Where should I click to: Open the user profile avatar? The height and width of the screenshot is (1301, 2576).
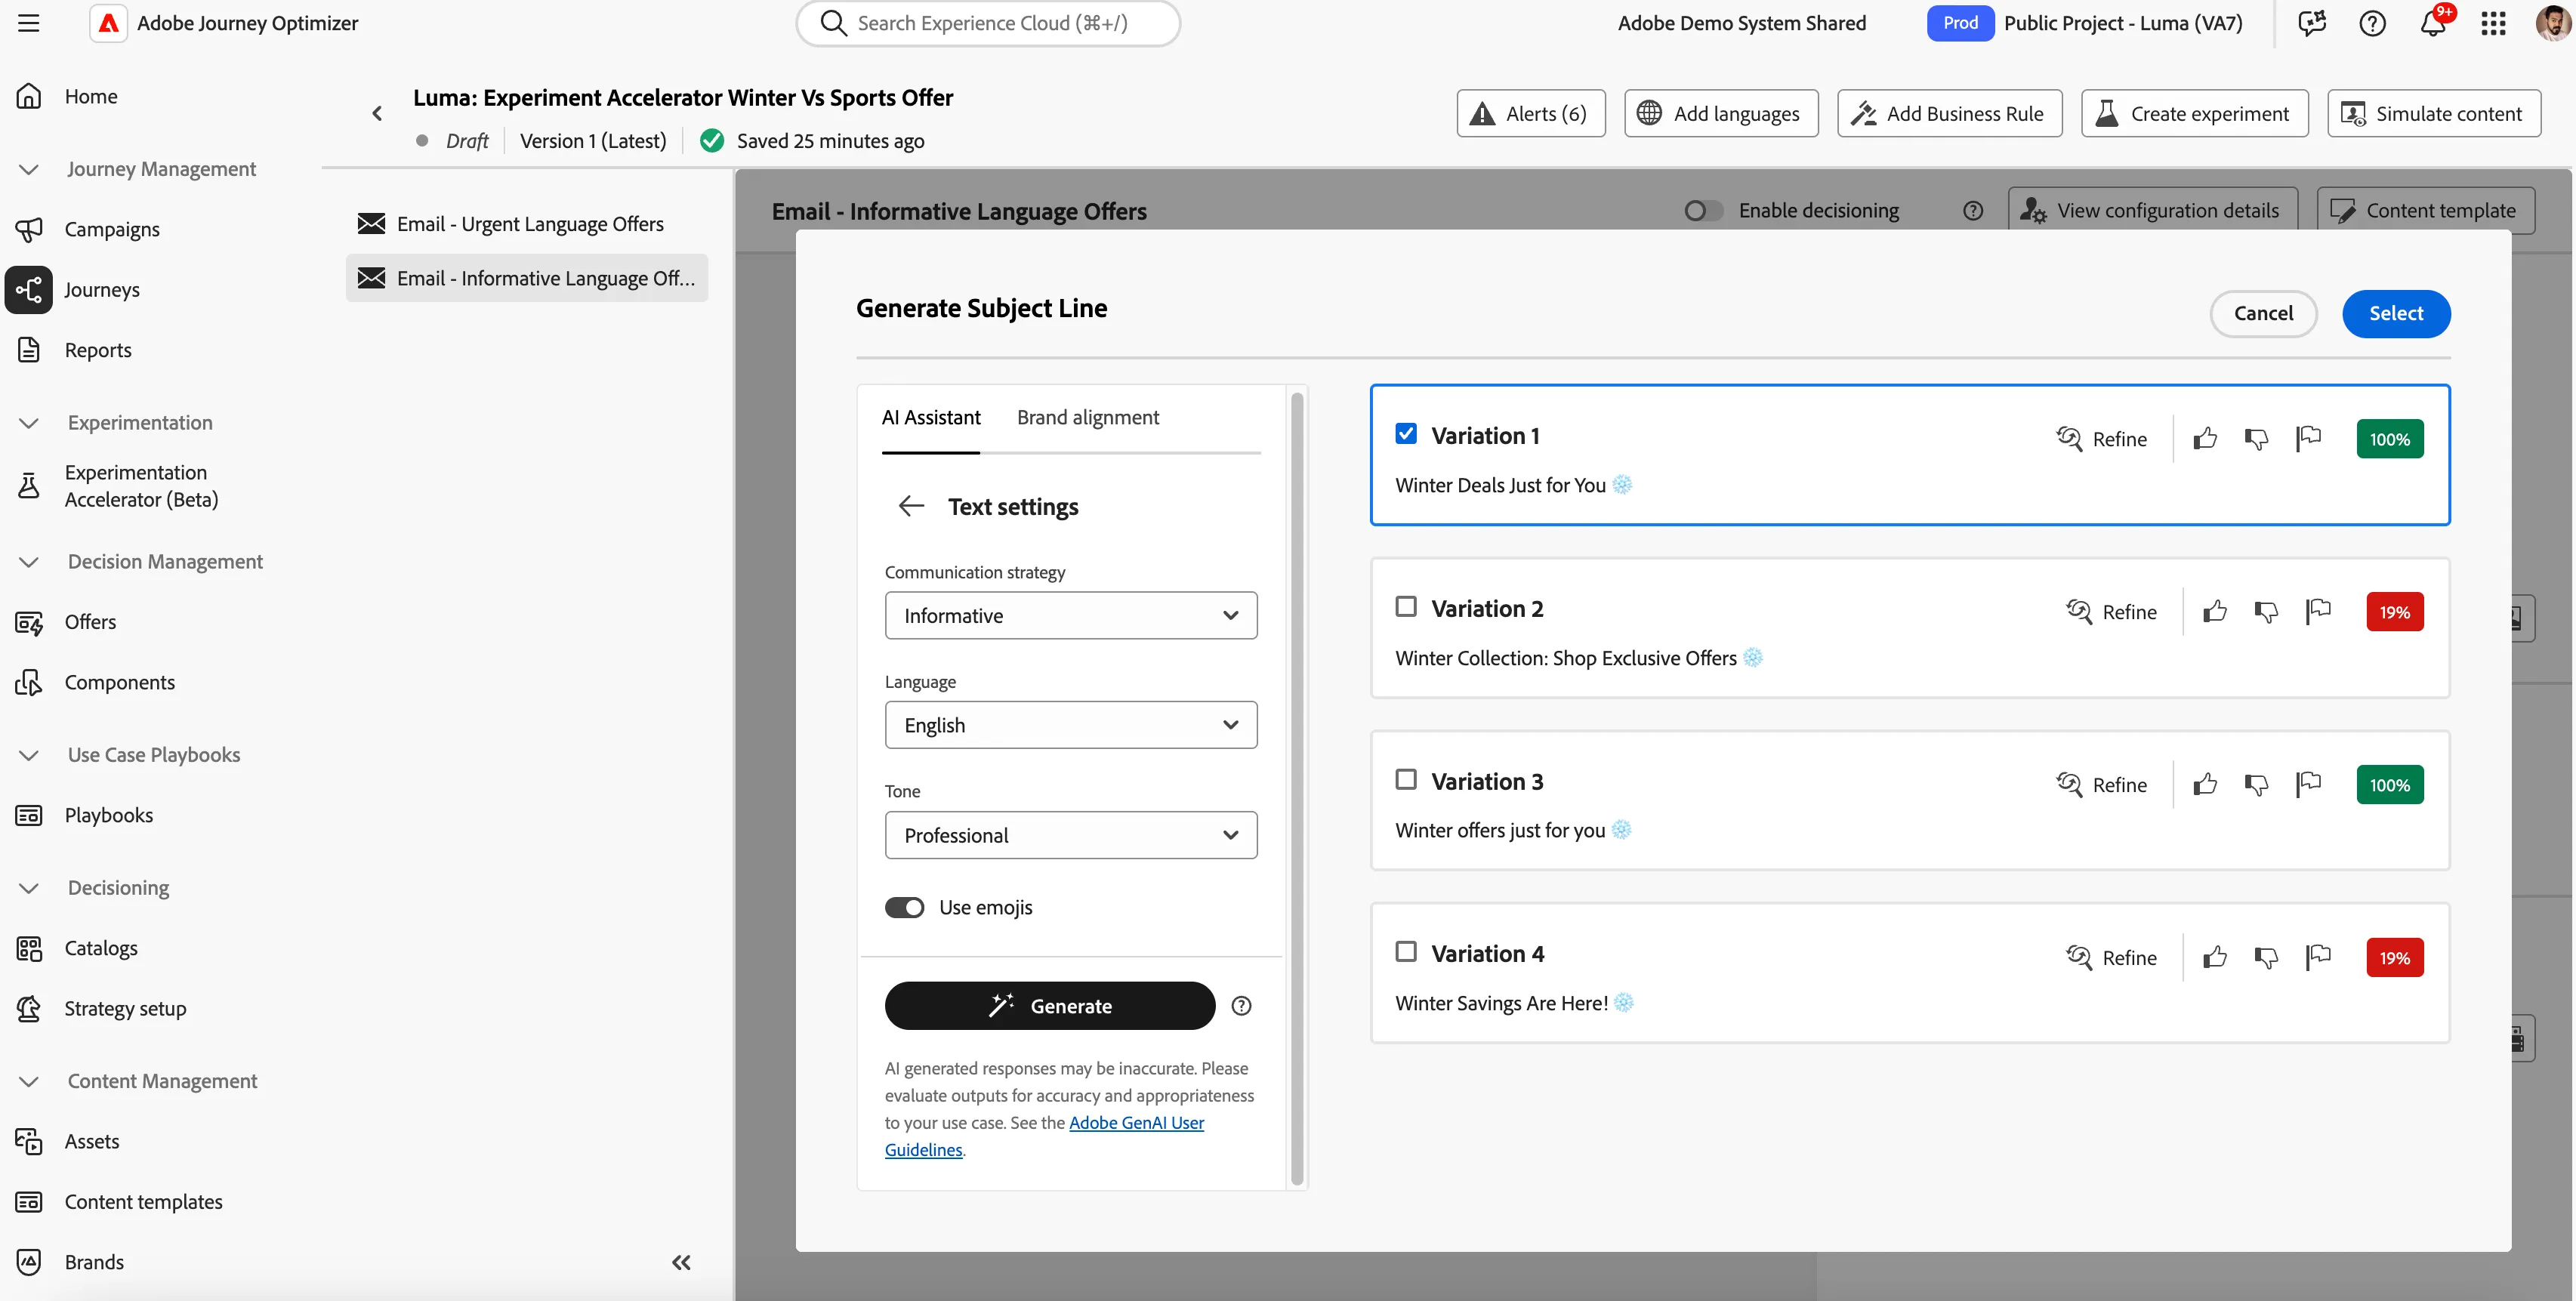tap(2553, 22)
